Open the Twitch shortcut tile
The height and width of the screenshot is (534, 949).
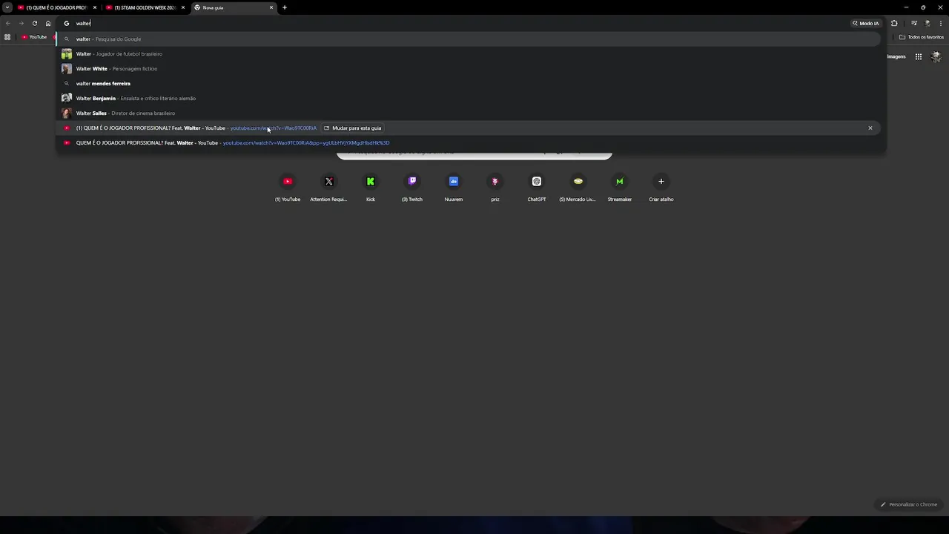point(412,188)
